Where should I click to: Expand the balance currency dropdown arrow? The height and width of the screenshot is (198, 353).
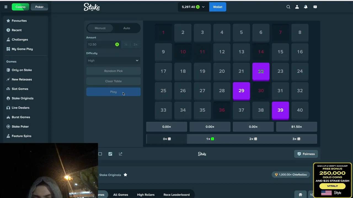(x=203, y=7)
